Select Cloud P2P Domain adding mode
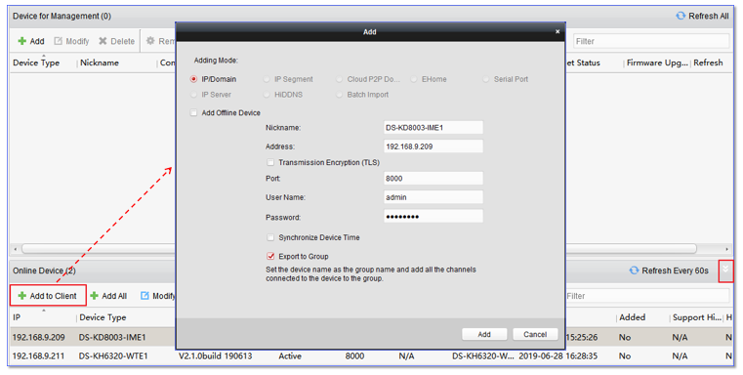 (339, 79)
